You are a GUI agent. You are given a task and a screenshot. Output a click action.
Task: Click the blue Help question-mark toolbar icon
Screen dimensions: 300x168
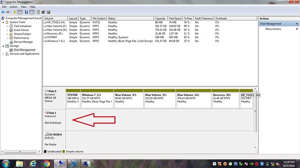[27, 12]
